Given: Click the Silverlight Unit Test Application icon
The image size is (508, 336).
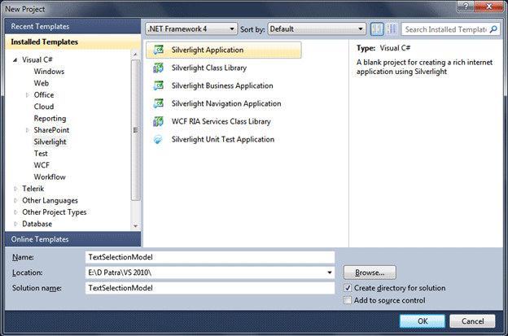Looking at the screenshot, I should pyautogui.click(x=158, y=139).
